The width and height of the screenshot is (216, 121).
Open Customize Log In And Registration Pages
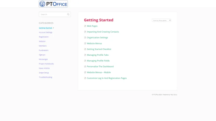[107, 78]
